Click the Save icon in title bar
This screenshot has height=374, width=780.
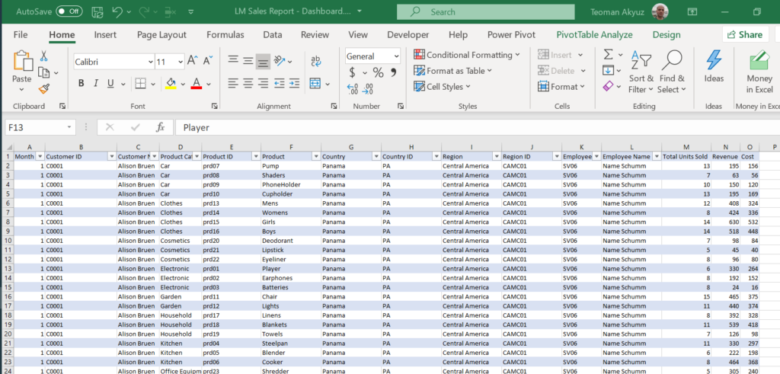coord(97,12)
